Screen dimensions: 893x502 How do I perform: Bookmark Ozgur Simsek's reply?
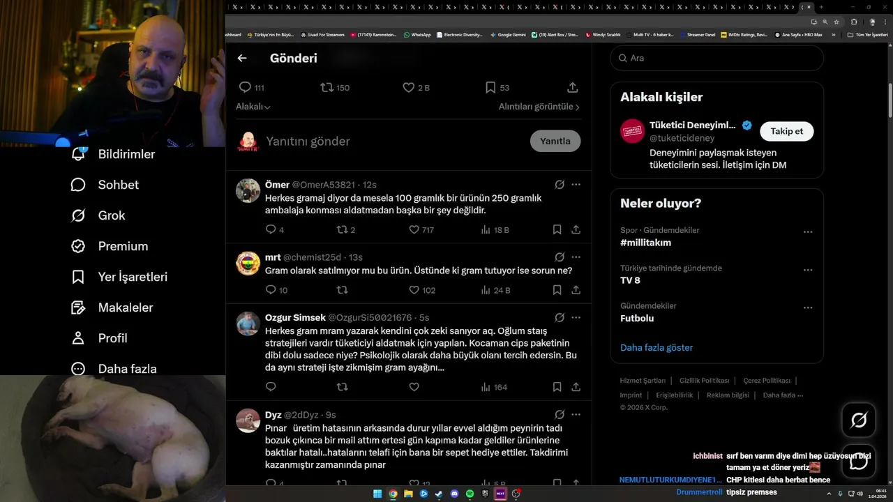(557, 387)
